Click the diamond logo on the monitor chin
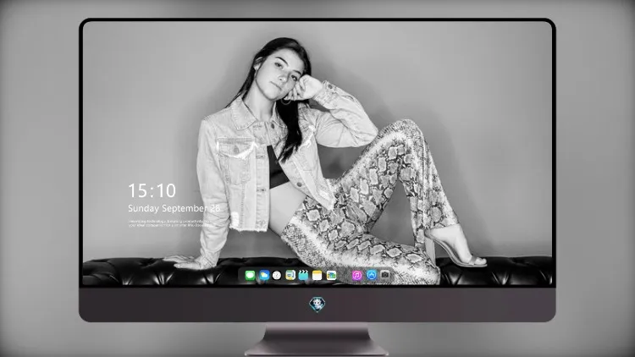Screen dimensions: 635x357 click(317, 305)
